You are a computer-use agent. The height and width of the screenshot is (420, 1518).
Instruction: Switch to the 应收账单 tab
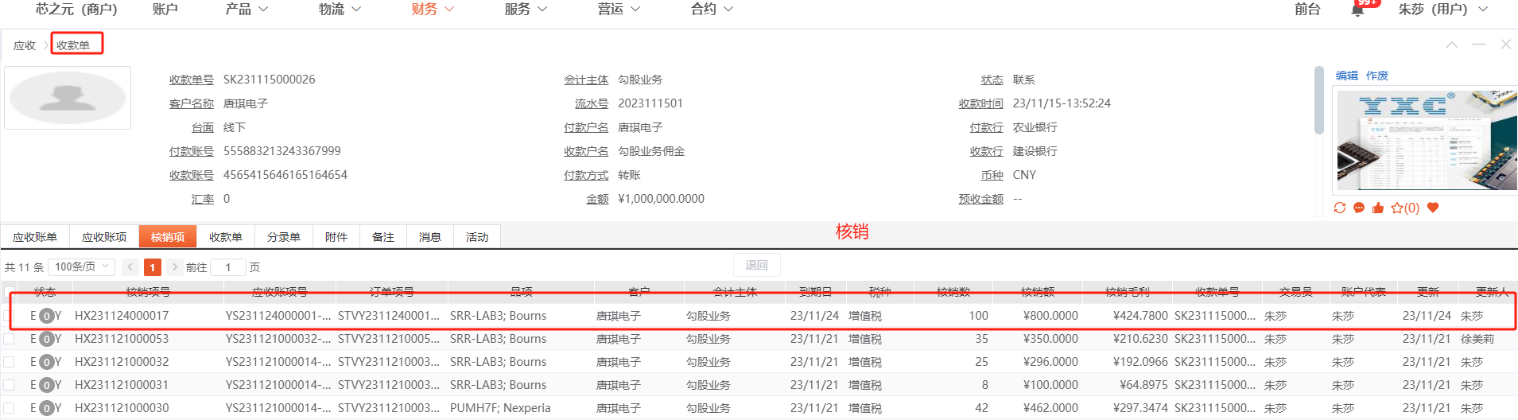point(35,237)
